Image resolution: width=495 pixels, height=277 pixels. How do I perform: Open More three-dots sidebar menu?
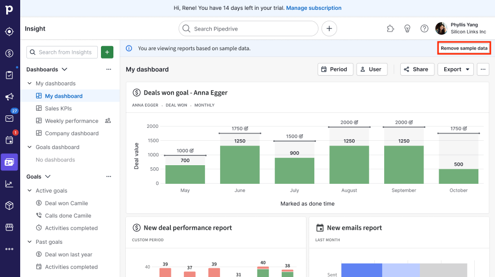tap(9, 249)
